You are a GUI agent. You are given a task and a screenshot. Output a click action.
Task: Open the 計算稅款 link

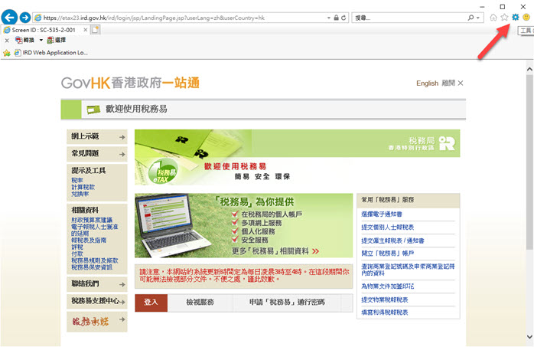[x=83, y=187]
